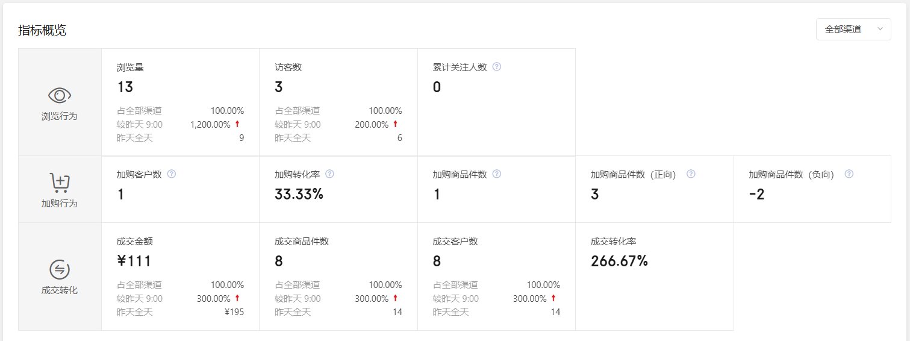Click the 昨天全天 value 9 in 浏览量
The image size is (910, 341).
point(242,138)
